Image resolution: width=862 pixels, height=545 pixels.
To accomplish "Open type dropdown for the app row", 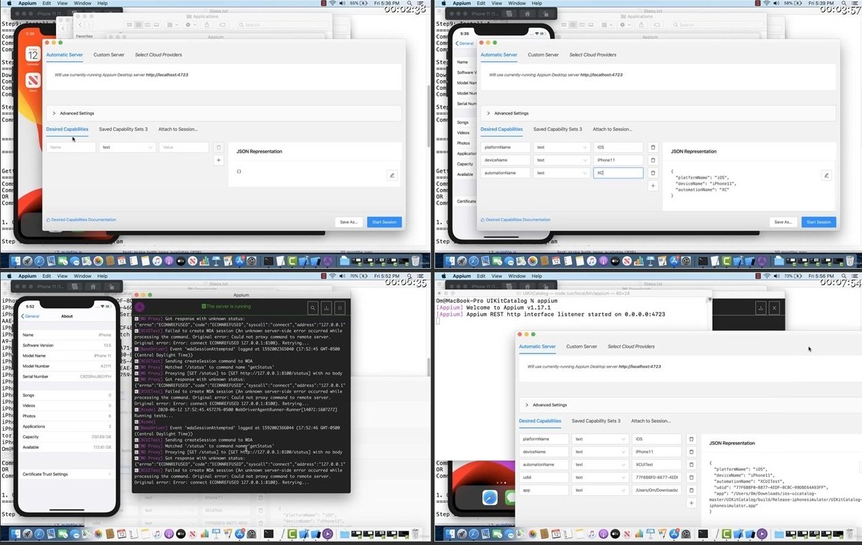I will (600, 490).
